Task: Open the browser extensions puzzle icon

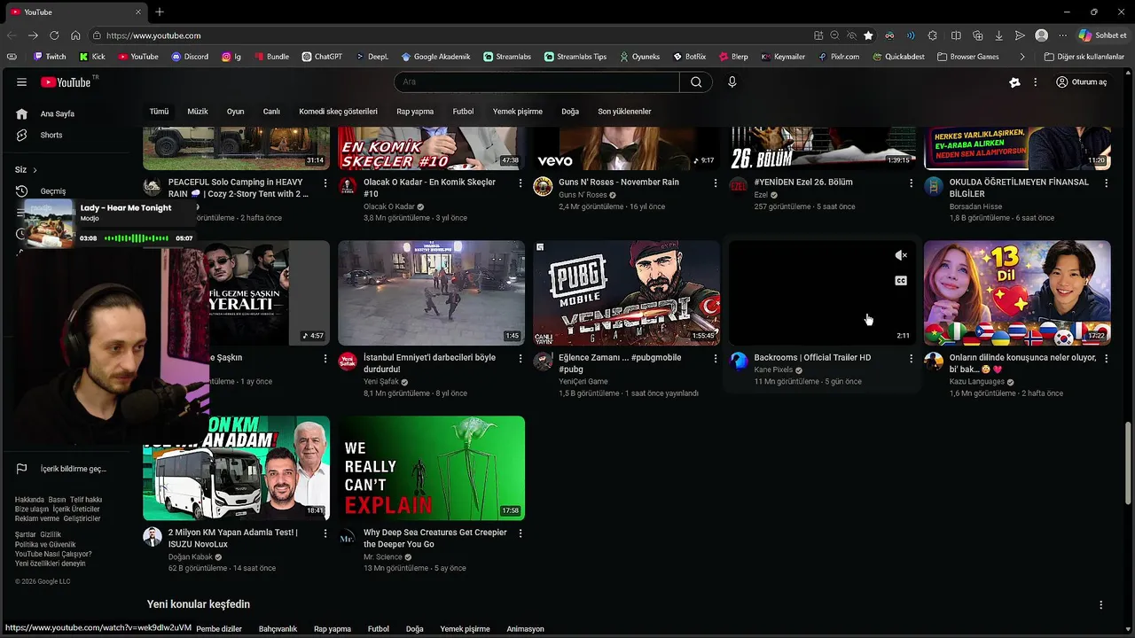Action: [933, 35]
